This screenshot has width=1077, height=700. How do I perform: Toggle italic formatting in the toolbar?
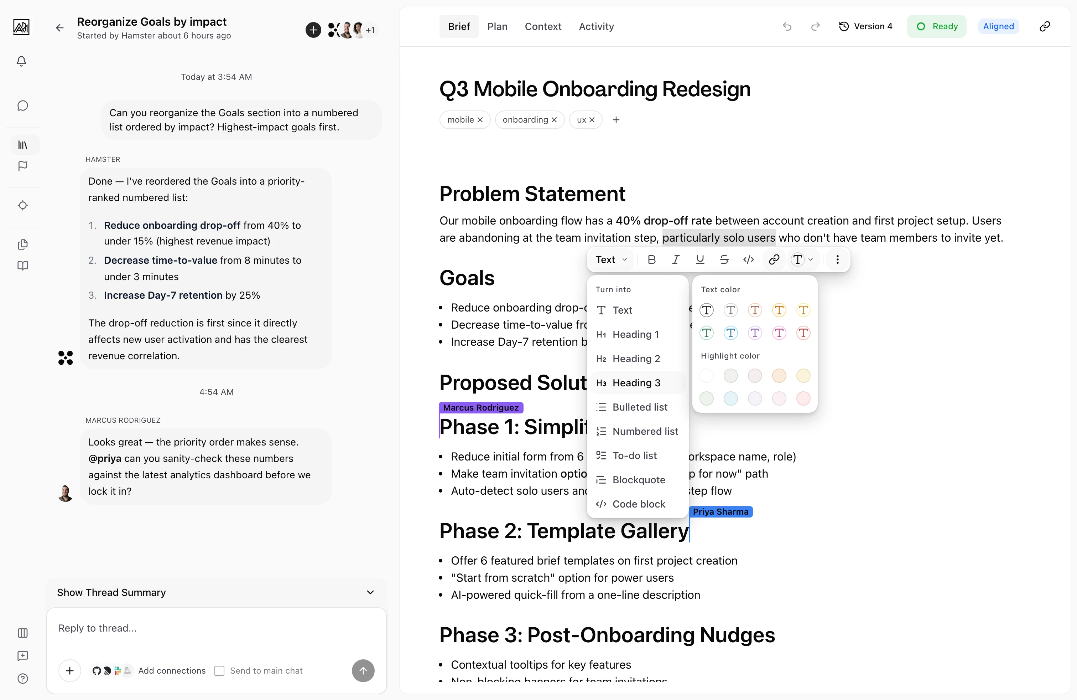pos(676,259)
